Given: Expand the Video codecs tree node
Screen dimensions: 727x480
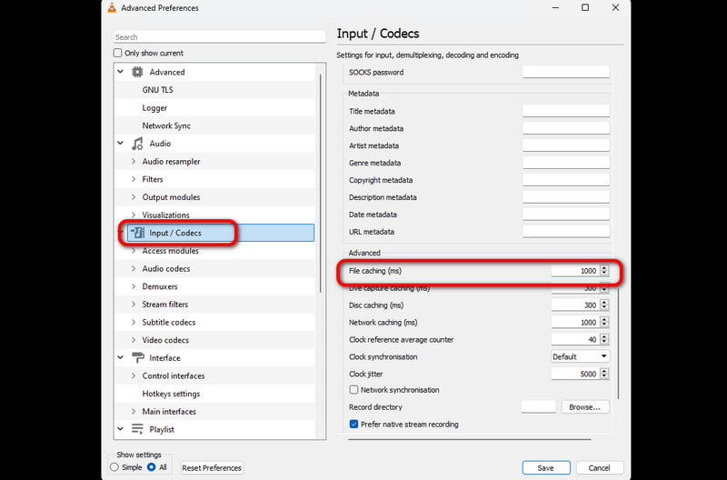Looking at the screenshot, I should point(134,340).
